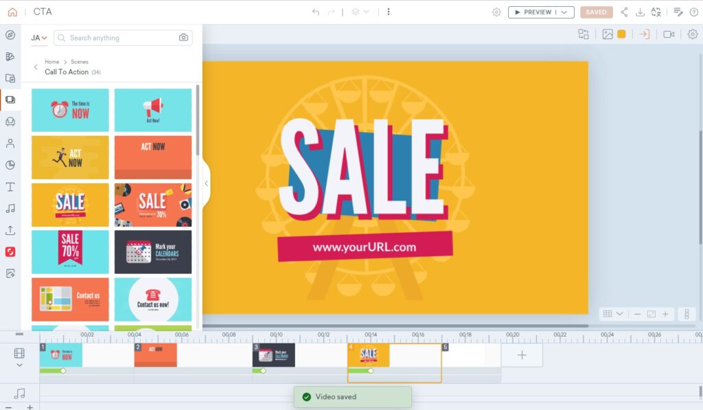
Task: Collapse the scenes library panel
Action: [x=206, y=183]
